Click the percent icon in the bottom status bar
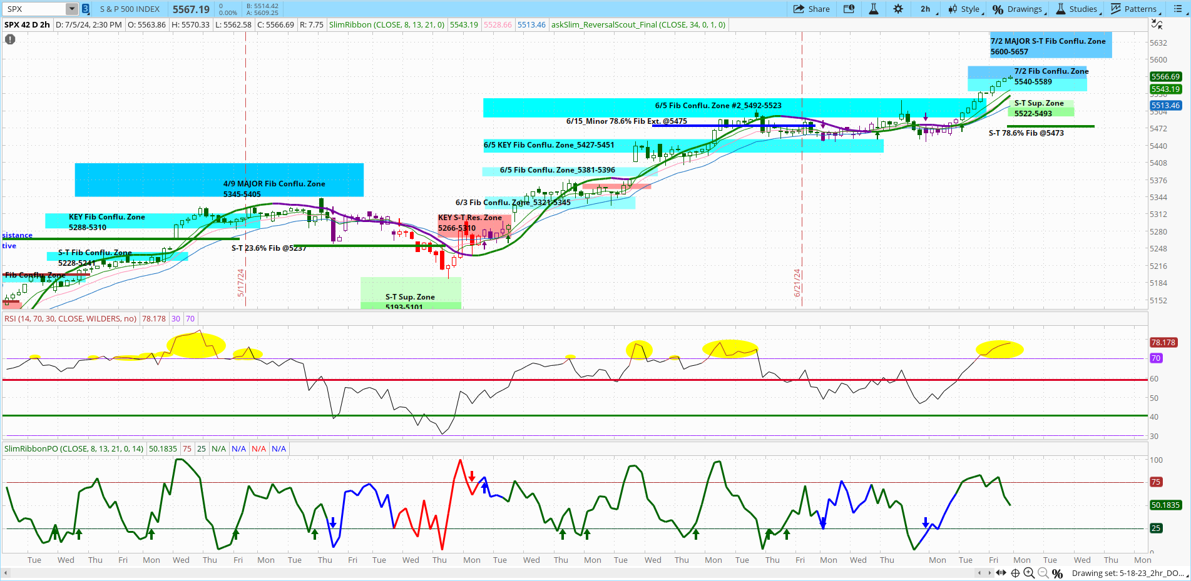Viewport: 1191px width, 581px height. click(1058, 573)
